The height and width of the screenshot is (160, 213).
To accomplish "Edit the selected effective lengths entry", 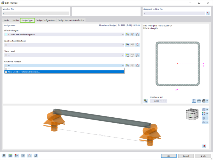I will tap(132, 35).
